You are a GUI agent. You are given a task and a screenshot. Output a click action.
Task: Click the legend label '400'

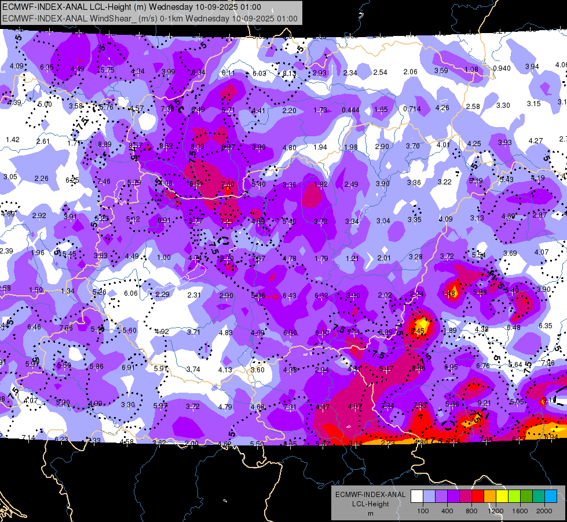click(x=447, y=511)
